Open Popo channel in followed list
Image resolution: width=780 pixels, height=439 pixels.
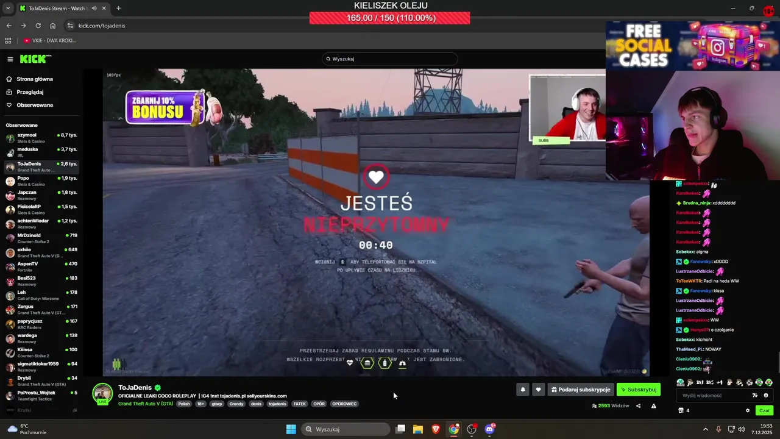point(41,181)
